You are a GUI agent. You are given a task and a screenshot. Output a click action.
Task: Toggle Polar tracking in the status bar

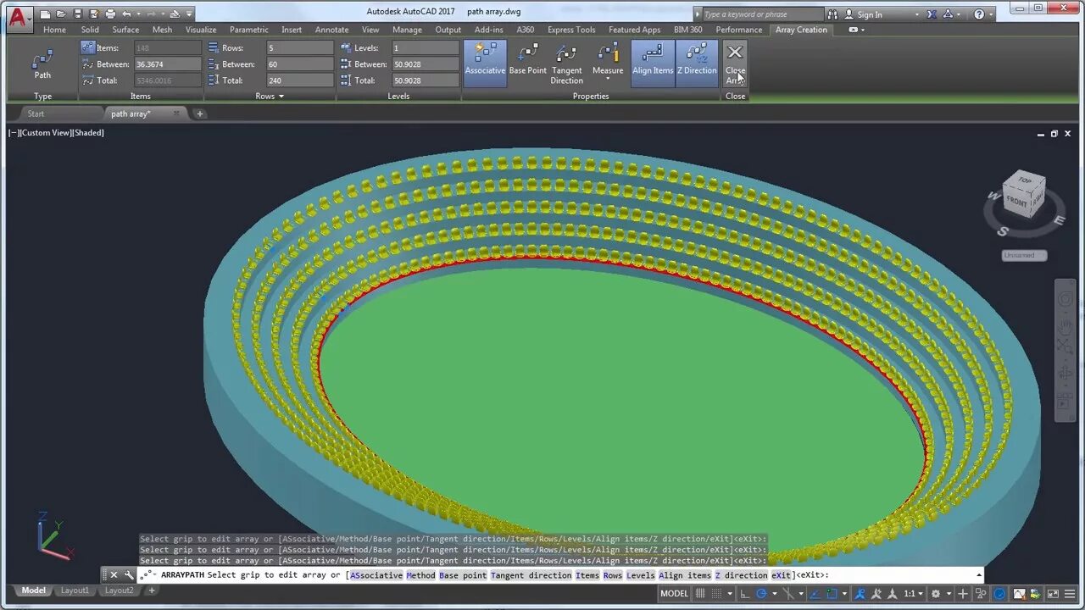pyautogui.click(x=761, y=594)
